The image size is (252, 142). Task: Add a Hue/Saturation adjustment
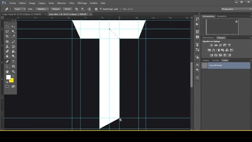click(x=209, y=50)
